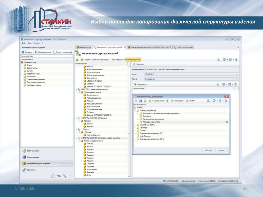Collapse the Файлы документов folder
The height and width of the screenshot is (197, 263).
pyautogui.click(x=135, y=110)
